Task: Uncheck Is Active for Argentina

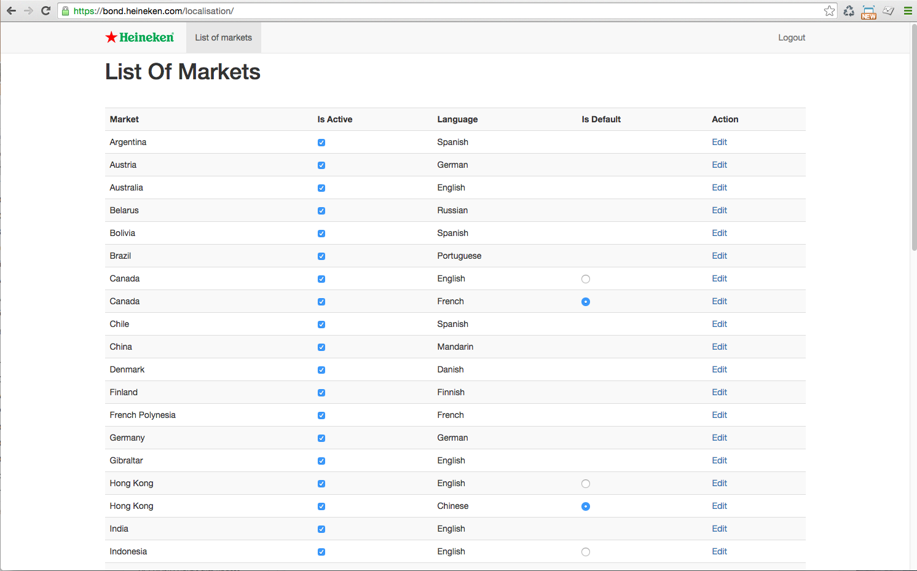Action: pyautogui.click(x=321, y=143)
